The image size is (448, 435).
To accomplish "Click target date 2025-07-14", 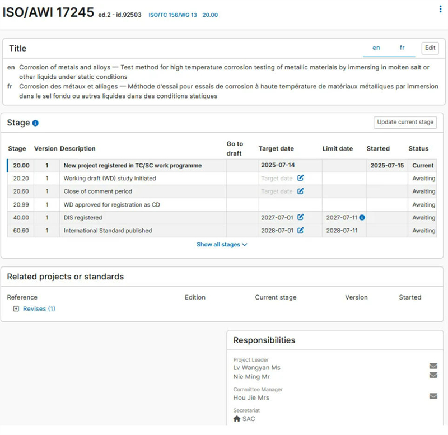I will (278, 165).
